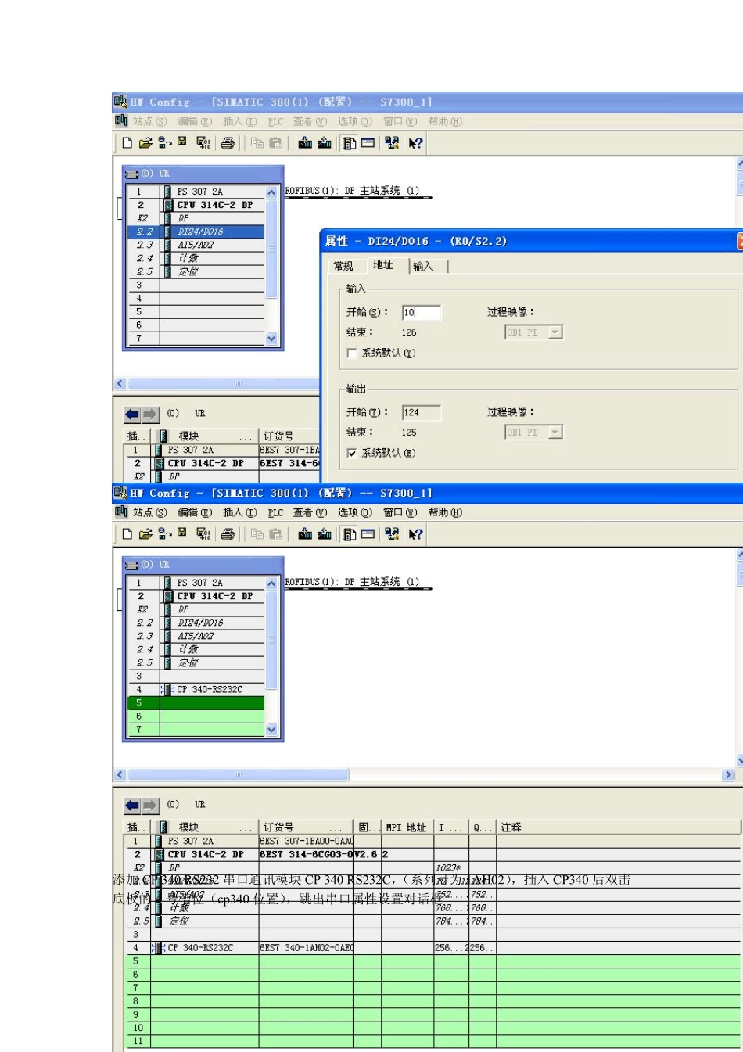This screenshot has width=743, height=1052.
Task: Uncheck 系统默认 checkbox under 输出 section
Action: point(352,453)
